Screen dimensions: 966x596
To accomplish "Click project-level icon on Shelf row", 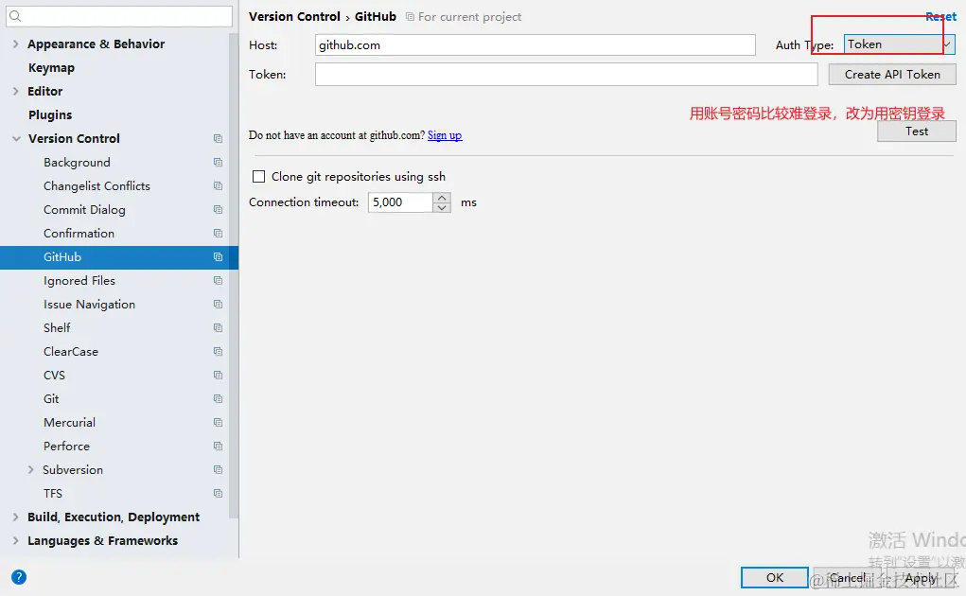I will point(218,328).
